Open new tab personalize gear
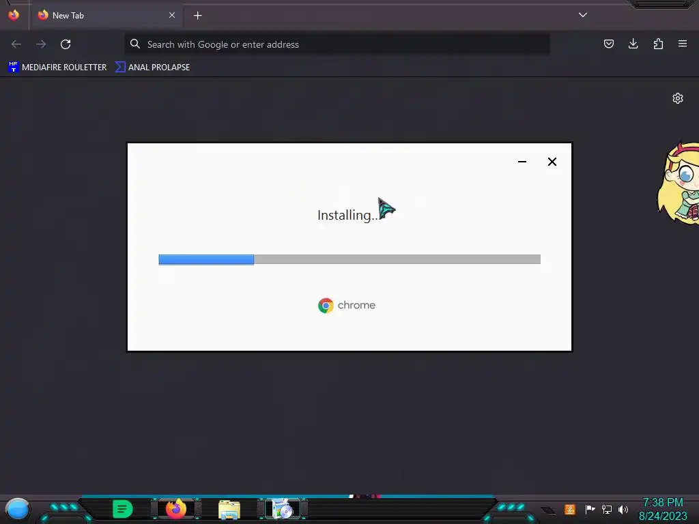699x524 pixels. [678, 98]
